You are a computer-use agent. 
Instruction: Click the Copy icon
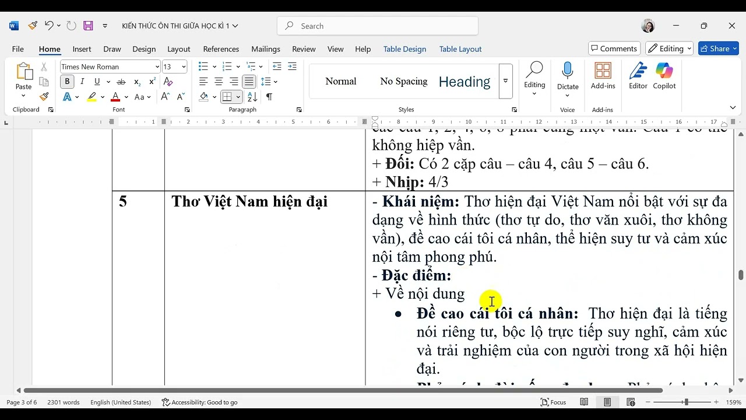[x=44, y=82]
